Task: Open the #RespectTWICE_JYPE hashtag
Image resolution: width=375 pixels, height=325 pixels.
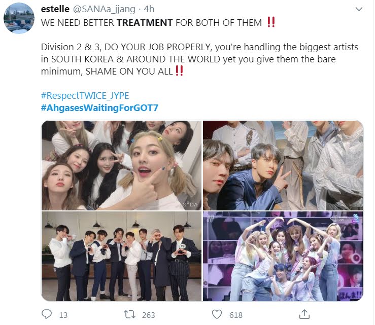Action: point(85,96)
